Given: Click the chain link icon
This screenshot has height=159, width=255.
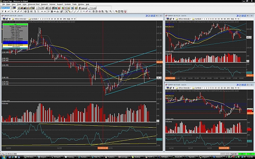Looking at the screenshot, I should tap(106, 11).
